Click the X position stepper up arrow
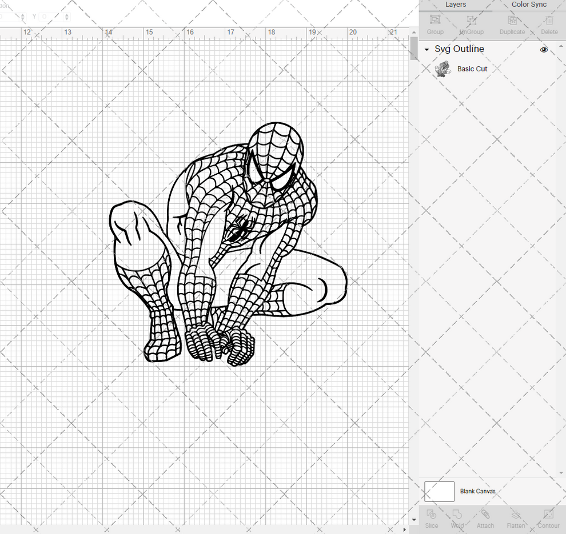Viewport: 566px width, 534px height. pos(23,14)
